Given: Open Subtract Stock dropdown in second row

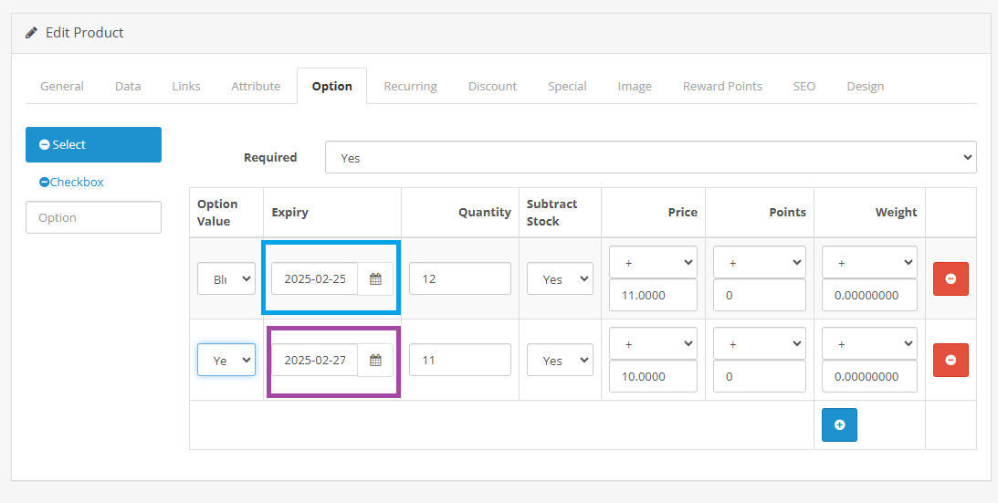Looking at the screenshot, I should (560, 361).
